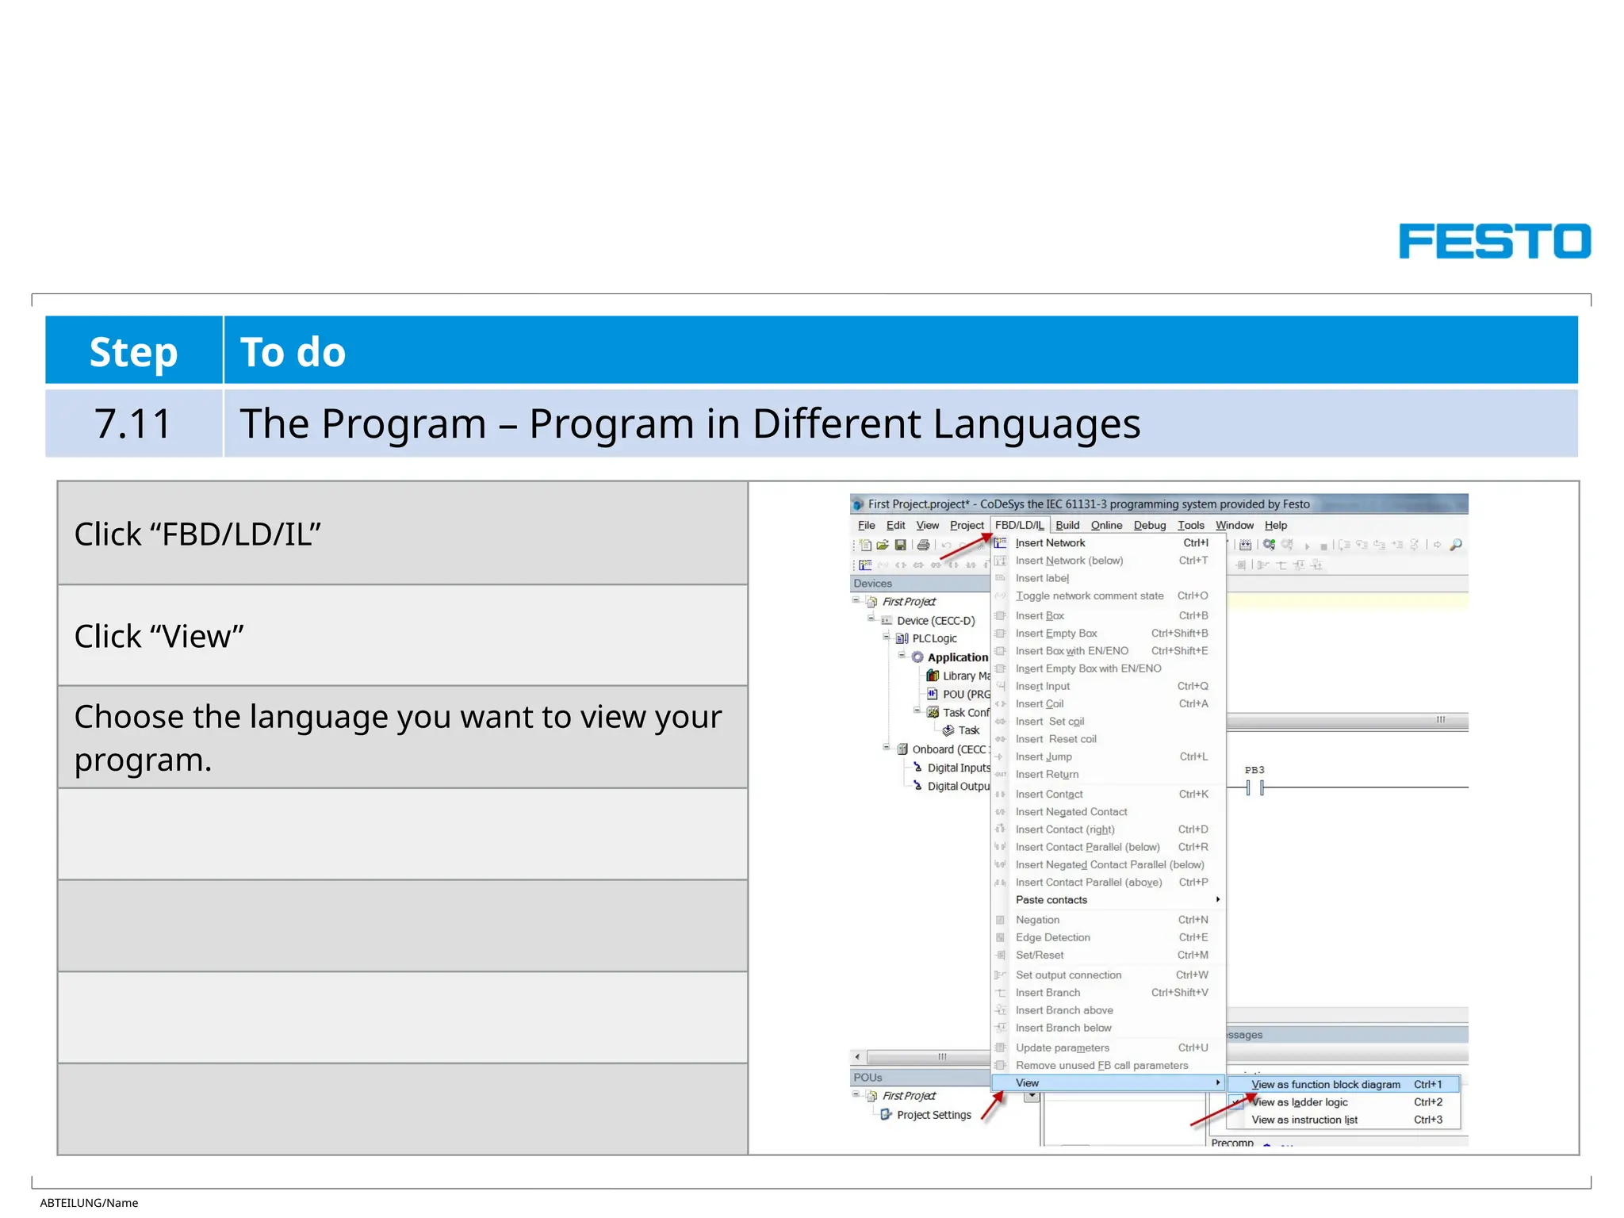Click the Insert Box menu entry
This screenshot has height=1218, width=1624.
tap(1108, 615)
